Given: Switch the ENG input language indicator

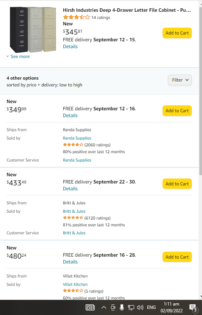Looking at the screenshot, I should pyautogui.click(x=151, y=307).
